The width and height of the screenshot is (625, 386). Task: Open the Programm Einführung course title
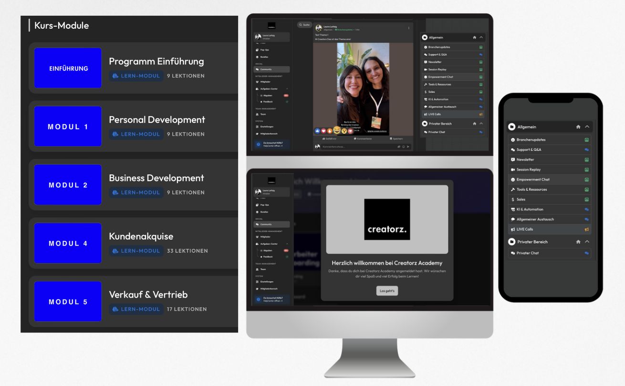156,61
